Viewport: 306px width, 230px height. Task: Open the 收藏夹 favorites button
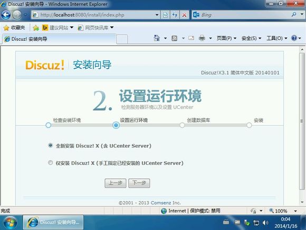pos(14,28)
